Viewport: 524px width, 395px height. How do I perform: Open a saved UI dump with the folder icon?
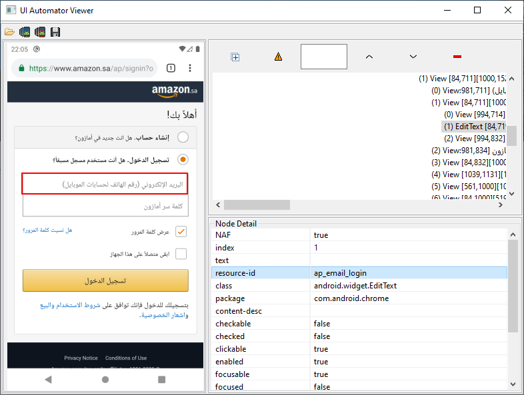(x=9, y=32)
